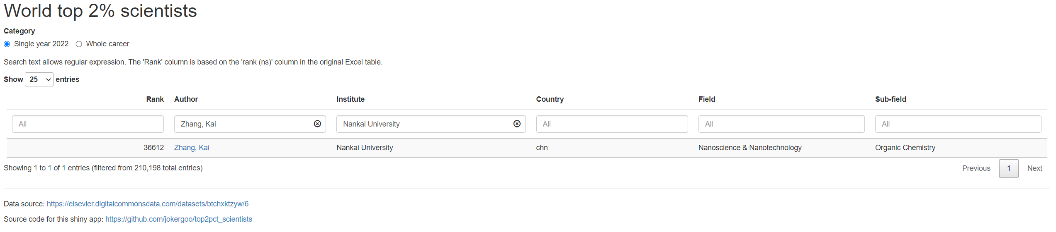The width and height of the screenshot is (1056, 232).
Task: Focus the Rank filter input field
Action: tap(88, 124)
